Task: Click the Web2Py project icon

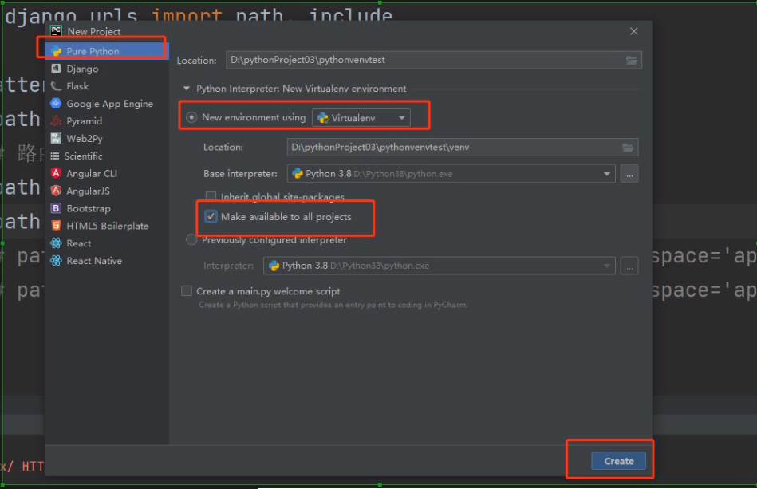Action: 56,138
